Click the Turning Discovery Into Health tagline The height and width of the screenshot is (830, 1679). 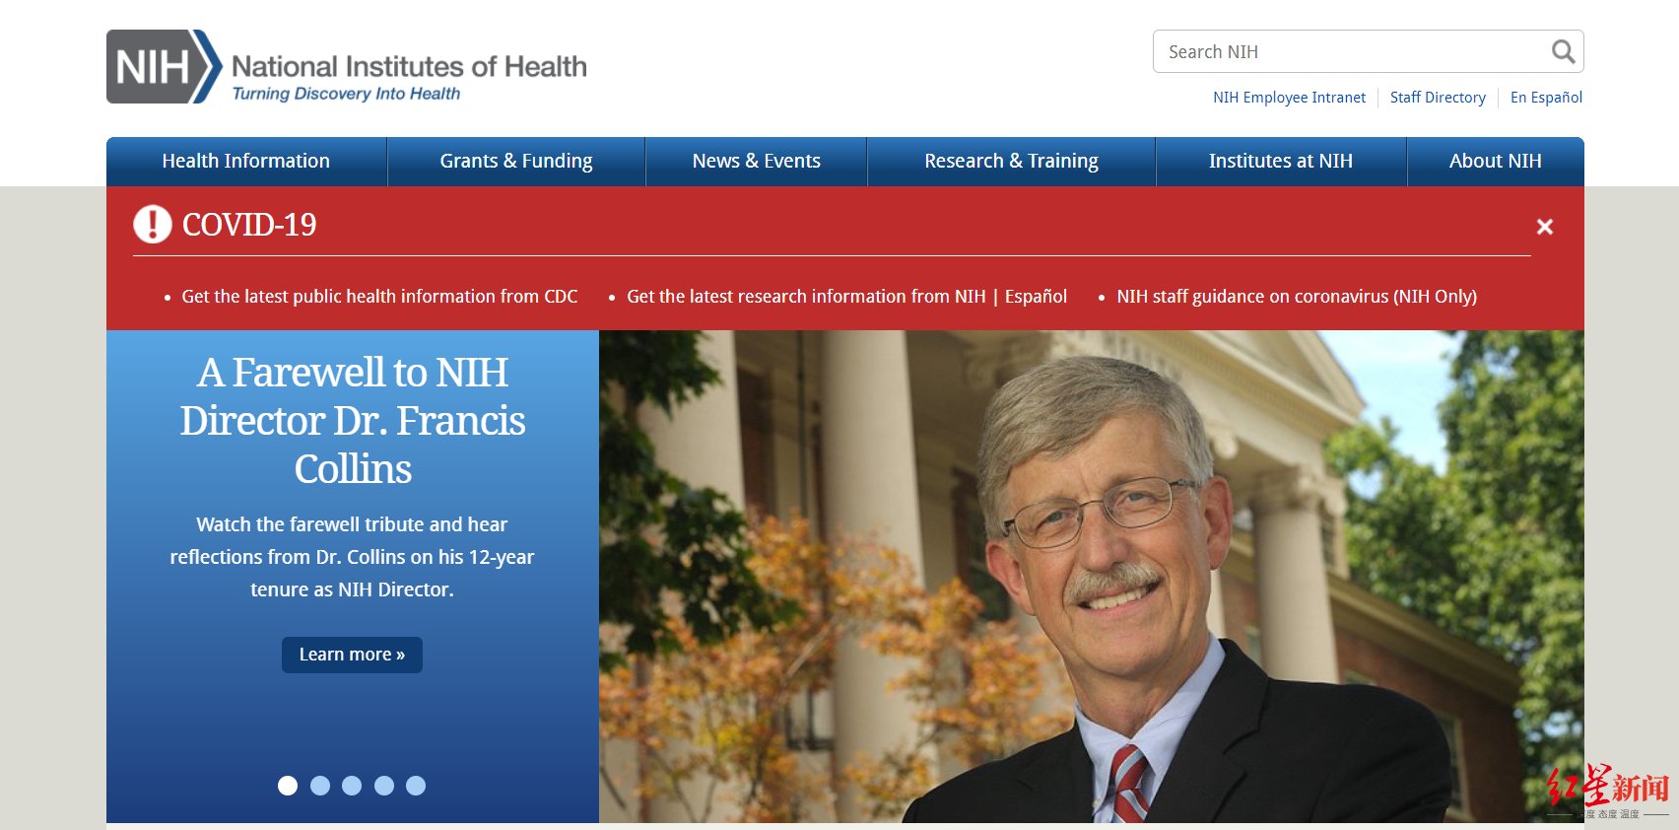click(x=346, y=94)
